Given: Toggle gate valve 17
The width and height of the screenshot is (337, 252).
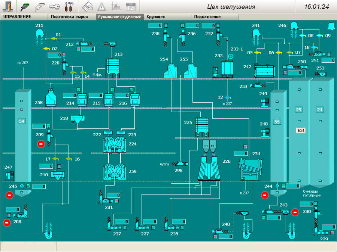Looking at the screenshot, I should point(55,159).
